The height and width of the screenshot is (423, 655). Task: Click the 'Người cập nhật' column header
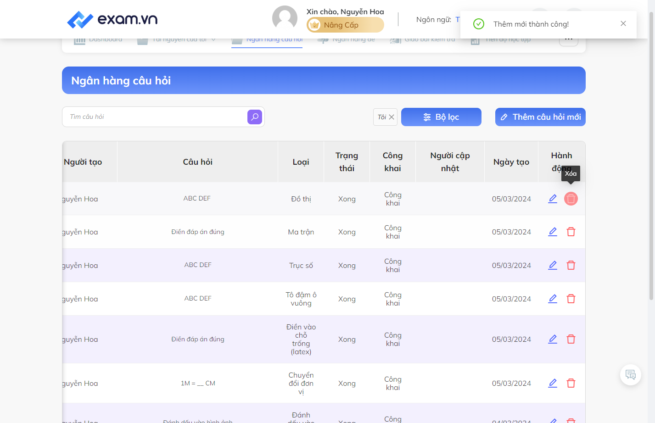pos(450,162)
